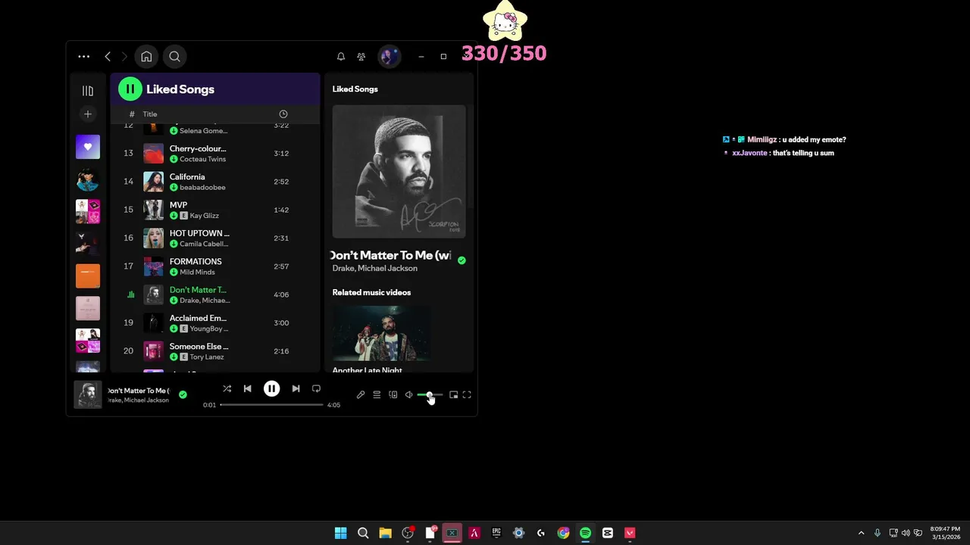Screen dimensions: 970x545
Task: Select the HOT UPTOWN track
Action: [215, 238]
